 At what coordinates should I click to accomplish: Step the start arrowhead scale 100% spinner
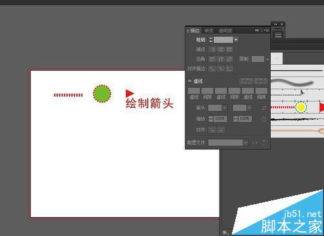click(x=211, y=119)
